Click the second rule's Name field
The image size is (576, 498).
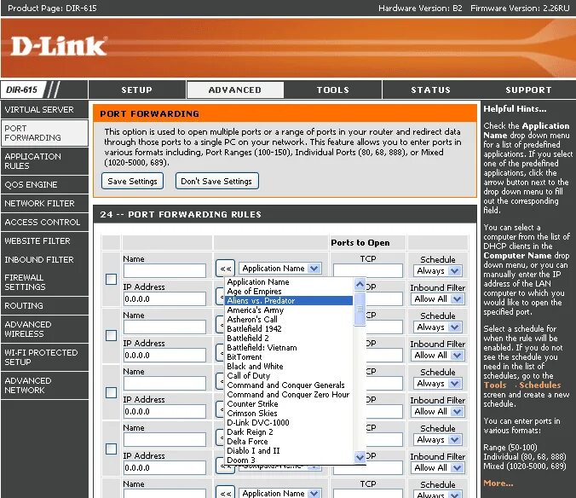tap(164, 327)
